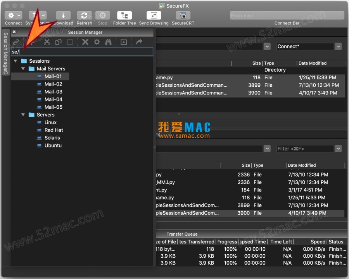
Task: Sort lower pane by Date Modified column
Action: (x=302, y=165)
